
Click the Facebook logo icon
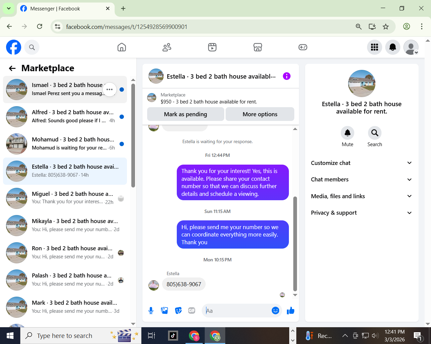(x=13, y=47)
